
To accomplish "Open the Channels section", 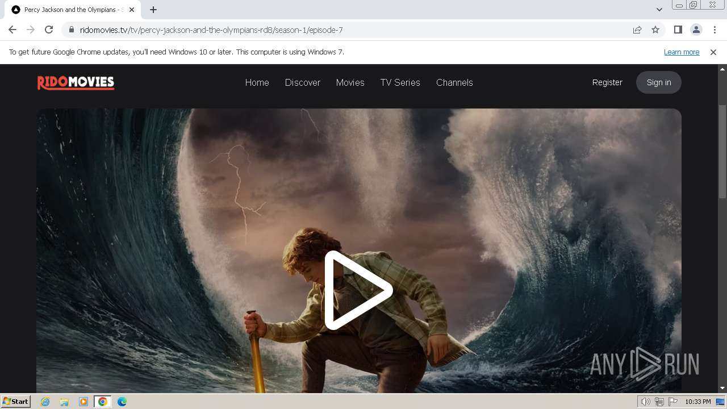I will tap(454, 82).
